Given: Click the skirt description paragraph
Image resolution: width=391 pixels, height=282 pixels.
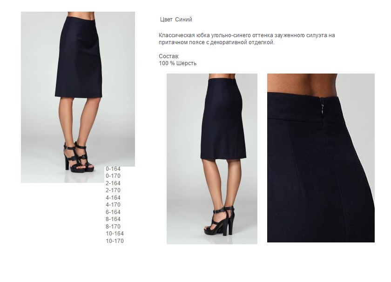Looking at the screenshot, I should click(x=247, y=39).
